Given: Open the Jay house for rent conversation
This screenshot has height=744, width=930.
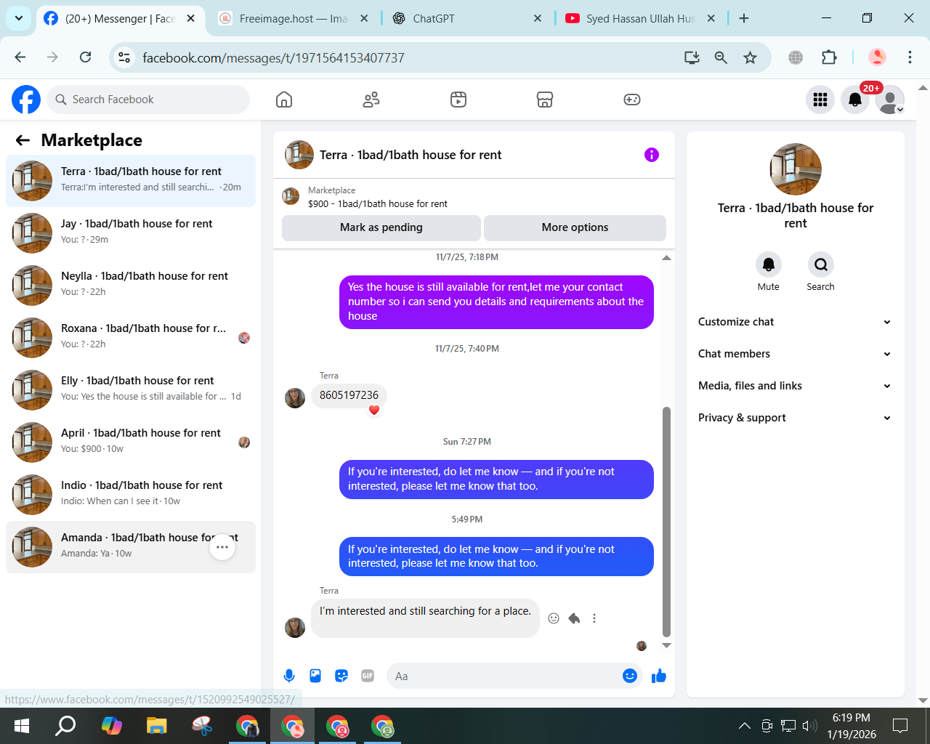Looking at the screenshot, I should coord(131,233).
